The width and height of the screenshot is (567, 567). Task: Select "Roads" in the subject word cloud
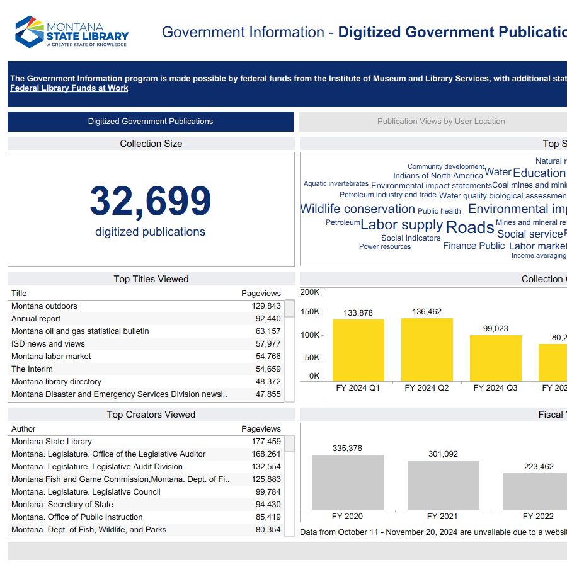[x=469, y=227]
